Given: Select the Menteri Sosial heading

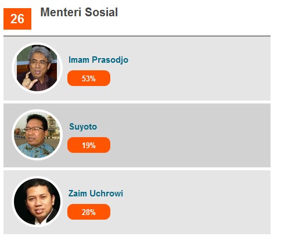Looking at the screenshot, I should tap(79, 12).
